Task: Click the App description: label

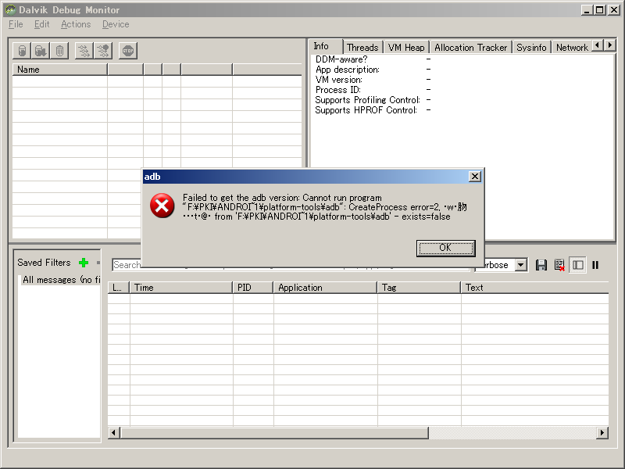Action: click(x=348, y=70)
